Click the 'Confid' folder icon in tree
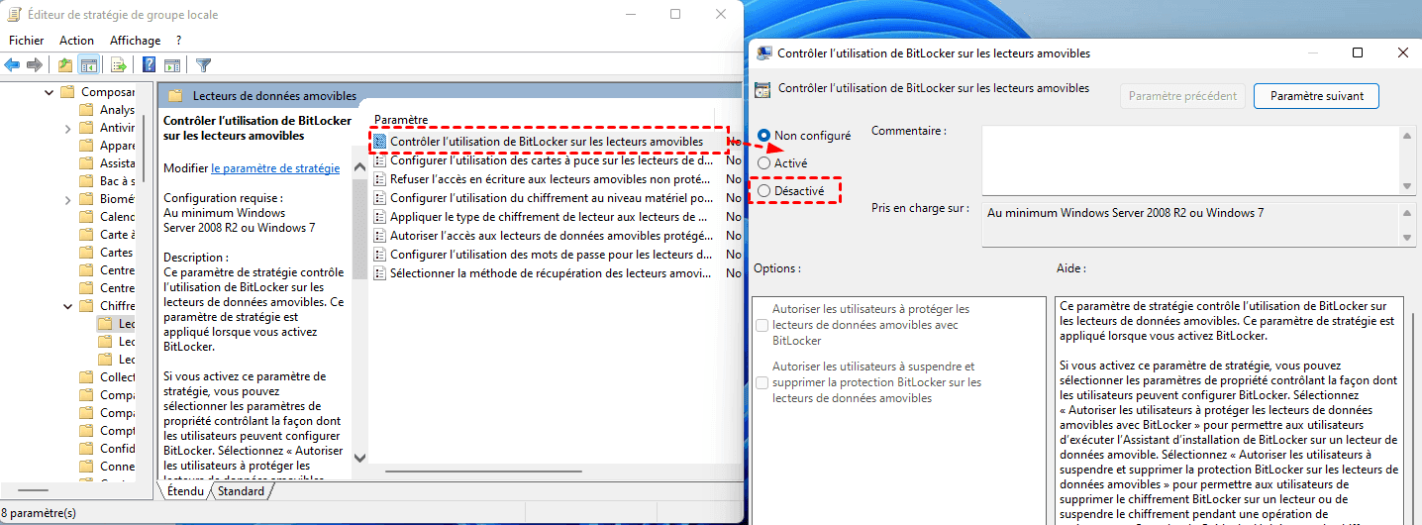The height and width of the screenshot is (525, 1422). click(x=87, y=449)
